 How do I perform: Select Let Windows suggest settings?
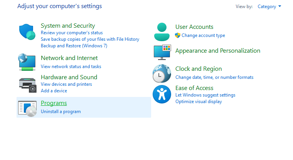205,95
